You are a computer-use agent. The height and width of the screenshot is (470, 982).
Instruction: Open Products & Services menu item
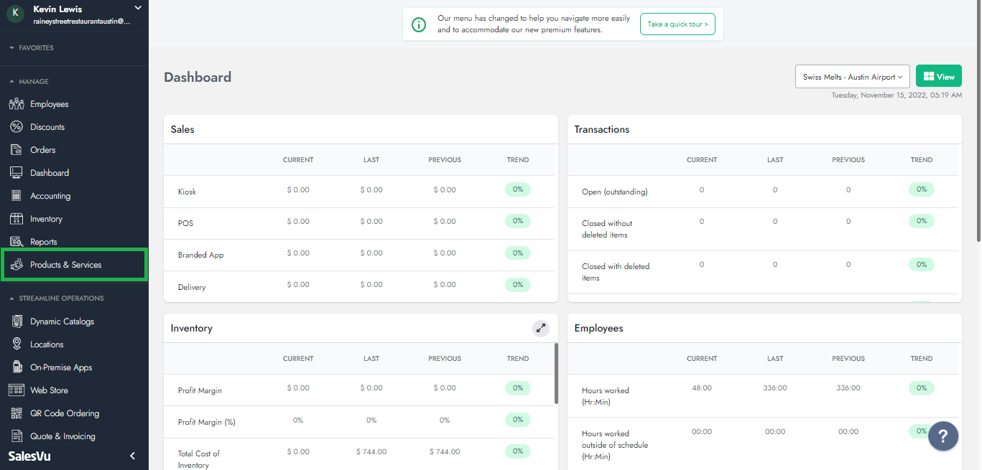coord(66,265)
